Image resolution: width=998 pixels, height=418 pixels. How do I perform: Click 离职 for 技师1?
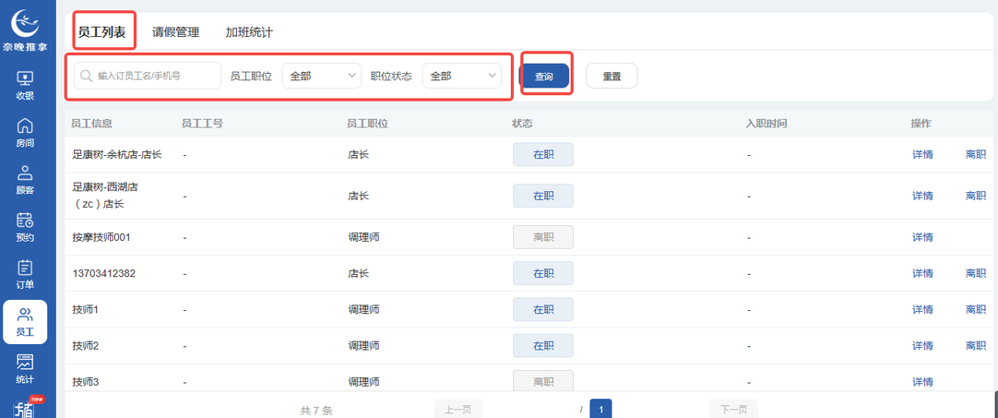tap(976, 310)
